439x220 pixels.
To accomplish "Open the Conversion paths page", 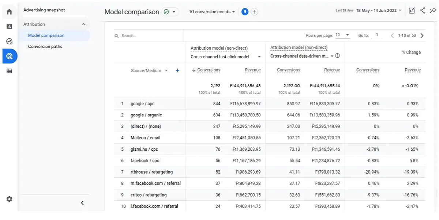I will point(45,46).
